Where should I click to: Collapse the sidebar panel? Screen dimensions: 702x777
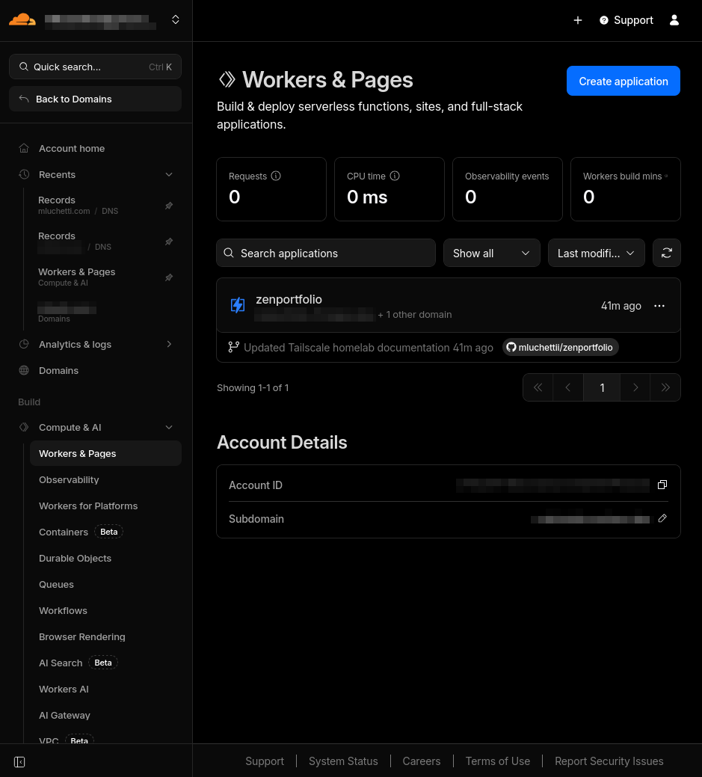pos(20,761)
